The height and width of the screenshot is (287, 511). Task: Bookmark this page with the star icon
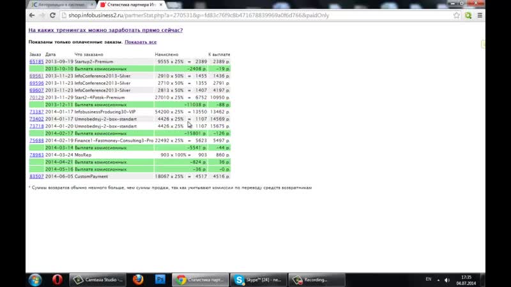456,15
